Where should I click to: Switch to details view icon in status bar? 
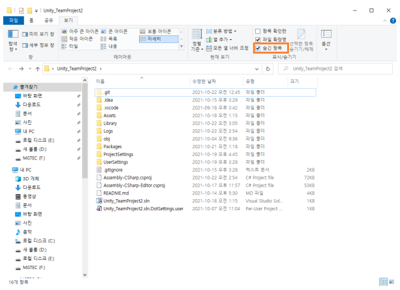[x=383, y=282]
